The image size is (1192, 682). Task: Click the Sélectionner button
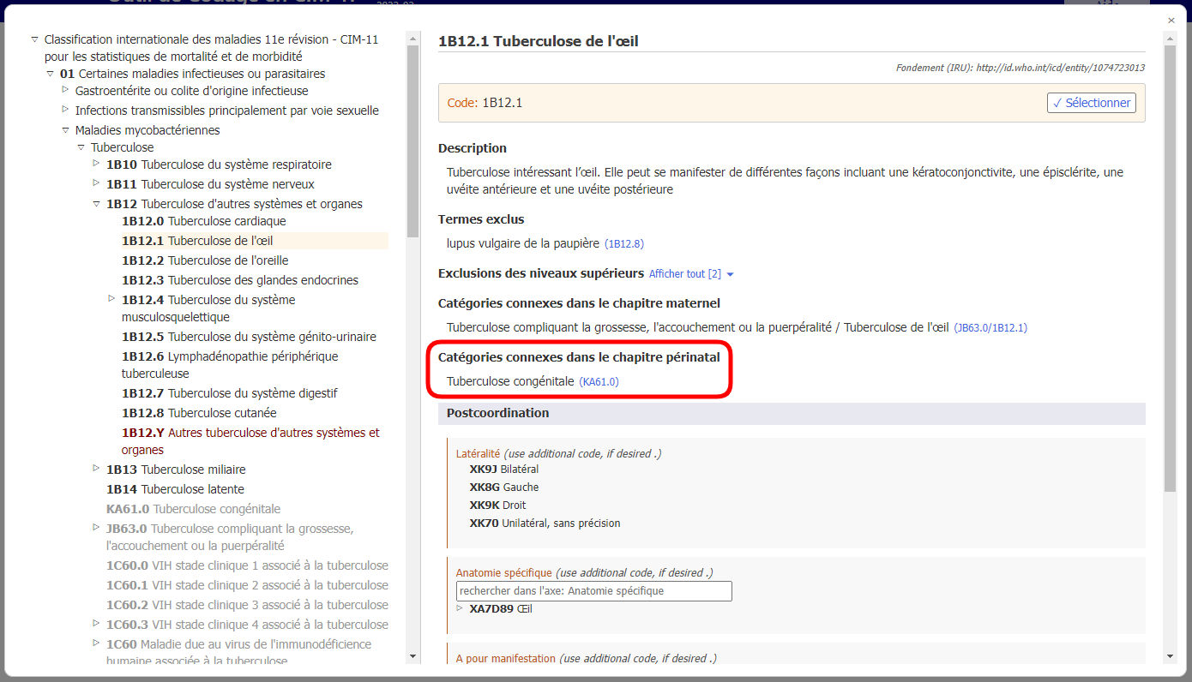tap(1092, 103)
